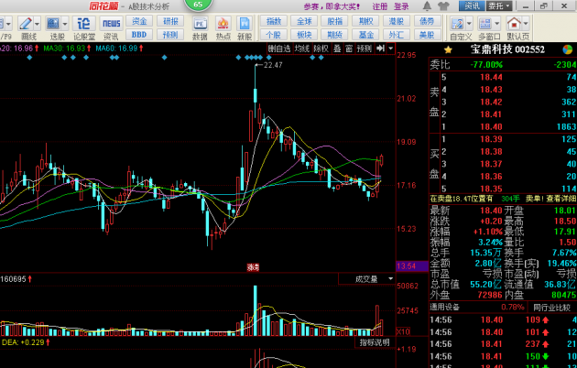Toggle the 均线 moving average display

(301, 48)
